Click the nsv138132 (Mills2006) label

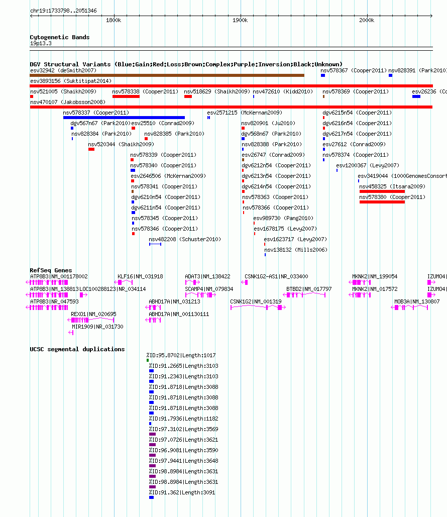click(x=296, y=250)
